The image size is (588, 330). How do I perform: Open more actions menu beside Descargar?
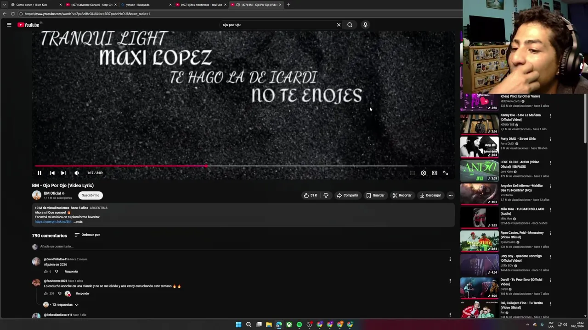[x=451, y=195]
